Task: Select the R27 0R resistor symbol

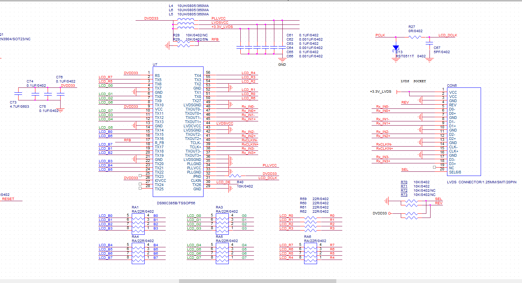Action: (416, 37)
